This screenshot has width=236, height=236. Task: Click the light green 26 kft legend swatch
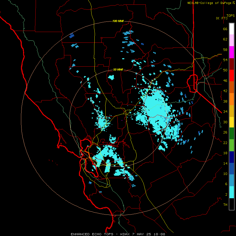click(x=232, y=145)
